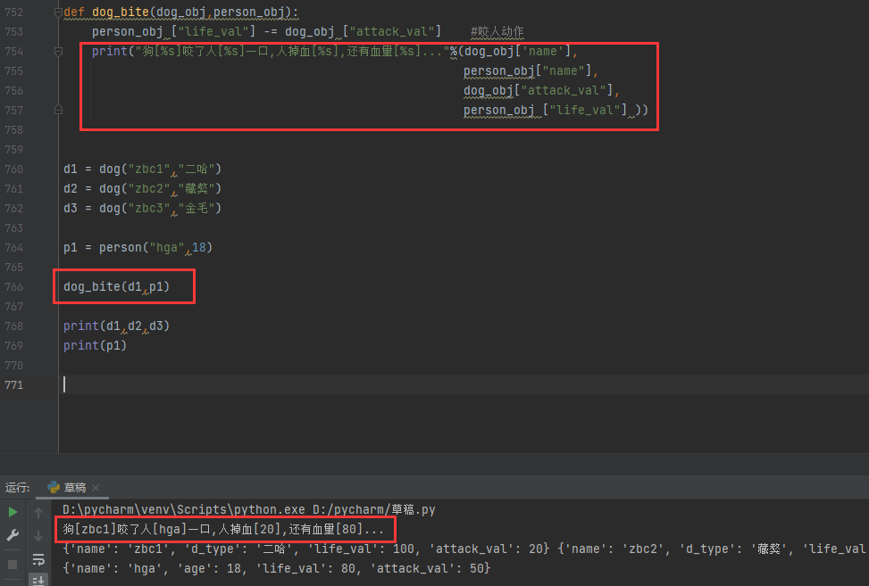Image resolution: width=869 pixels, height=586 pixels.
Task: Click the green Rerun button in run panel
Action: click(13, 512)
